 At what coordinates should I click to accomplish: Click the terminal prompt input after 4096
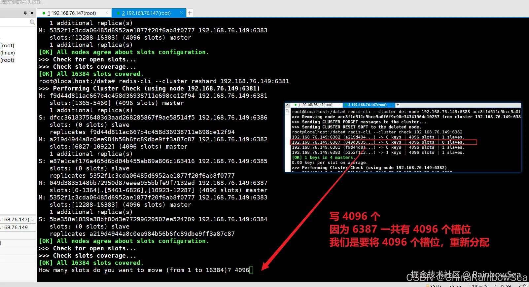coord(251,270)
